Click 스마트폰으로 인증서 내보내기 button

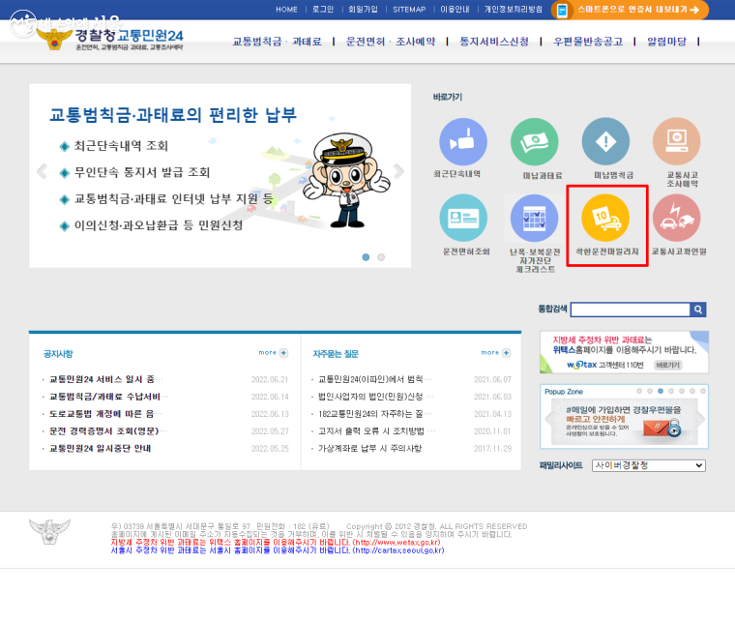coord(630,10)
